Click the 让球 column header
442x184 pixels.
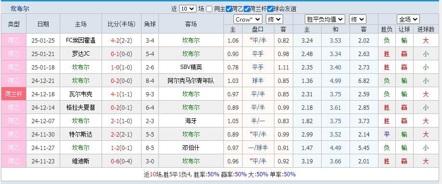[x=404, y=29]
